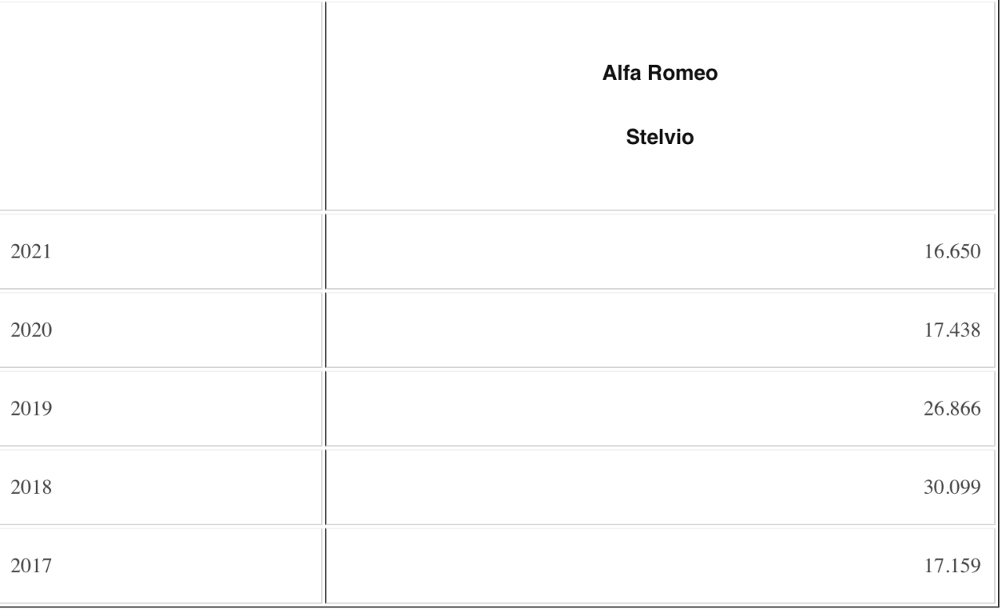This screenshot has height=609, width=1002.
Task: Select the figure 17.438
Action: (x=953, y=330)
